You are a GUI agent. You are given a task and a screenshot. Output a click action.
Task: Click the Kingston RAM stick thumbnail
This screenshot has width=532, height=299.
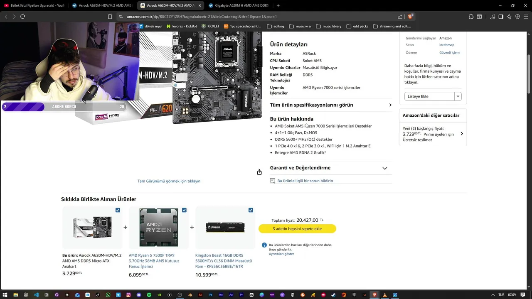pyautogui.click(x=225, y=227)
